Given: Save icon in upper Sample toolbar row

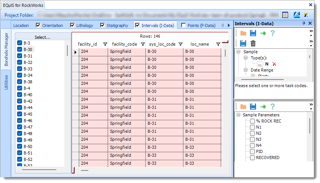Looking at the screenshot, I should coord(253,33).
